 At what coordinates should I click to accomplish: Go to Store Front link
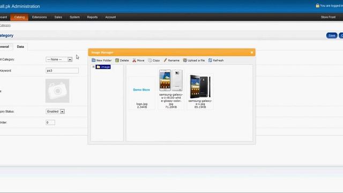pos(328,17)
